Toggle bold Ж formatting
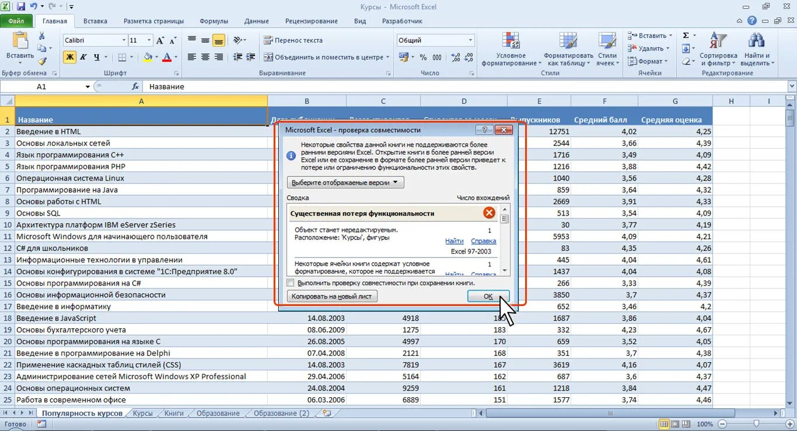The image size is (797, 431). point(69,57)
